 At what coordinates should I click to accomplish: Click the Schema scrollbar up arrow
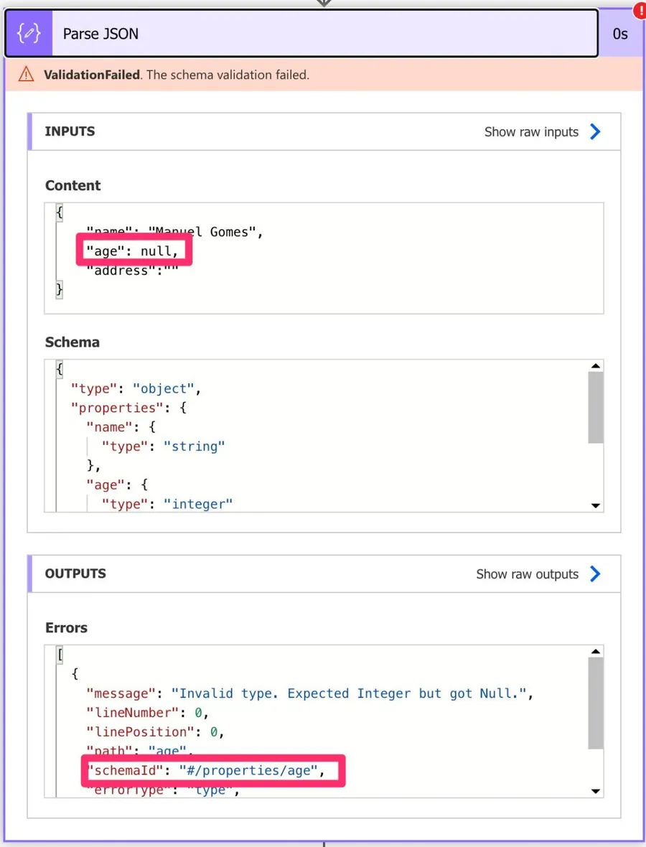[x=595, y=366]
